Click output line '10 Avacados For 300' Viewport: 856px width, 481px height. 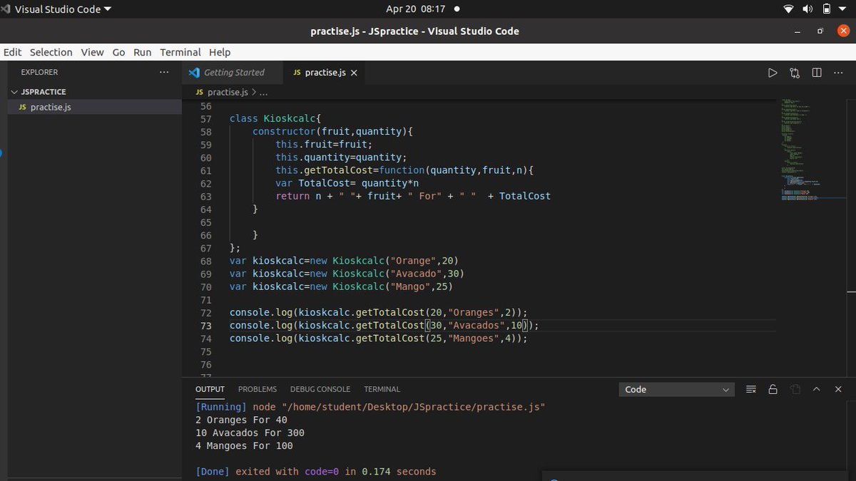[250, 433]
